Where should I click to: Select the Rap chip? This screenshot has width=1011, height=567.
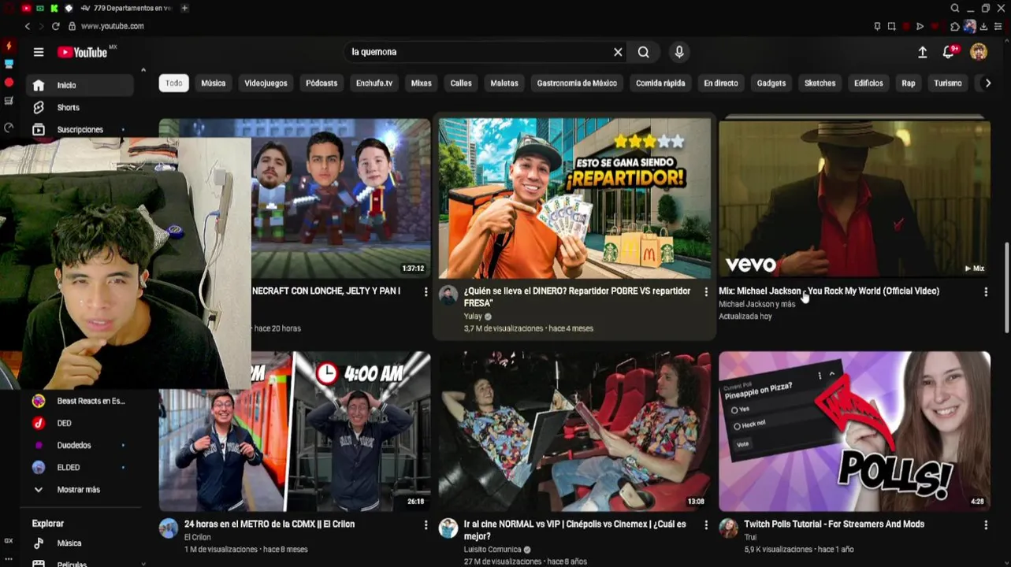tap(909, 83)
